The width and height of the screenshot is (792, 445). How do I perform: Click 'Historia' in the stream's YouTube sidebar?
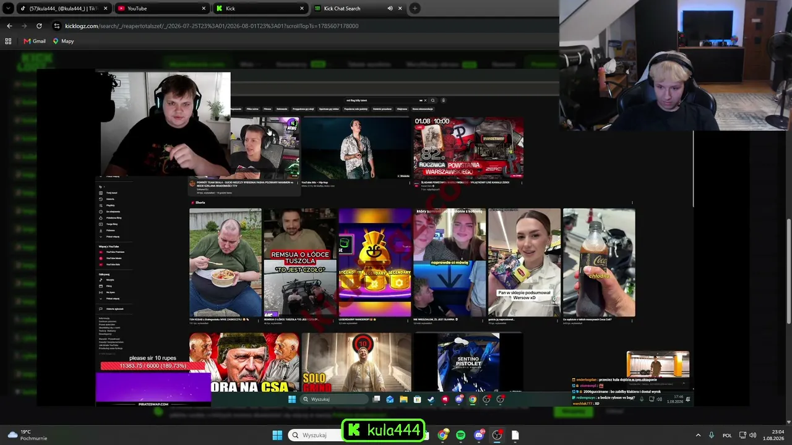click(x=110, y=199)
